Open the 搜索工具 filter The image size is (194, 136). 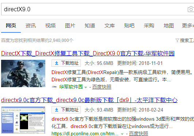[185, 40]
